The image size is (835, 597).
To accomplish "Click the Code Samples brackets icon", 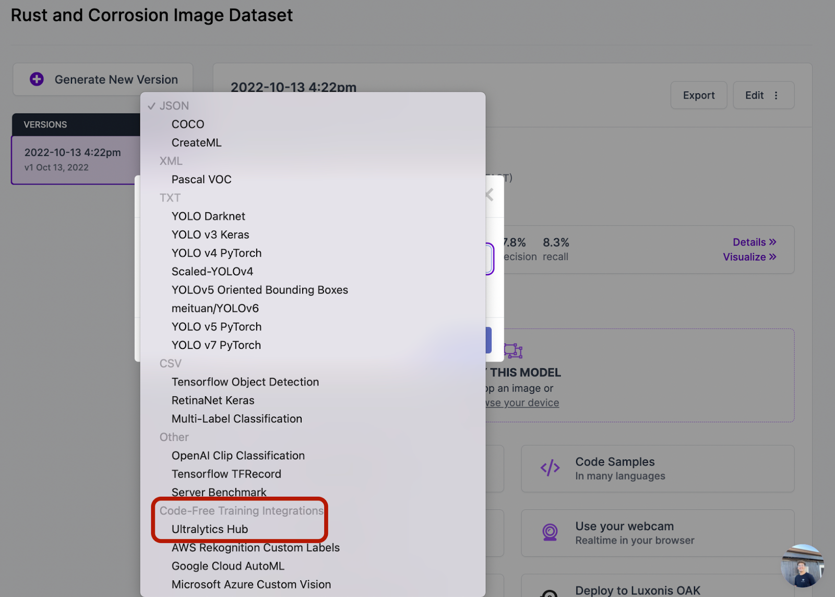I will (x=550, y=468).
